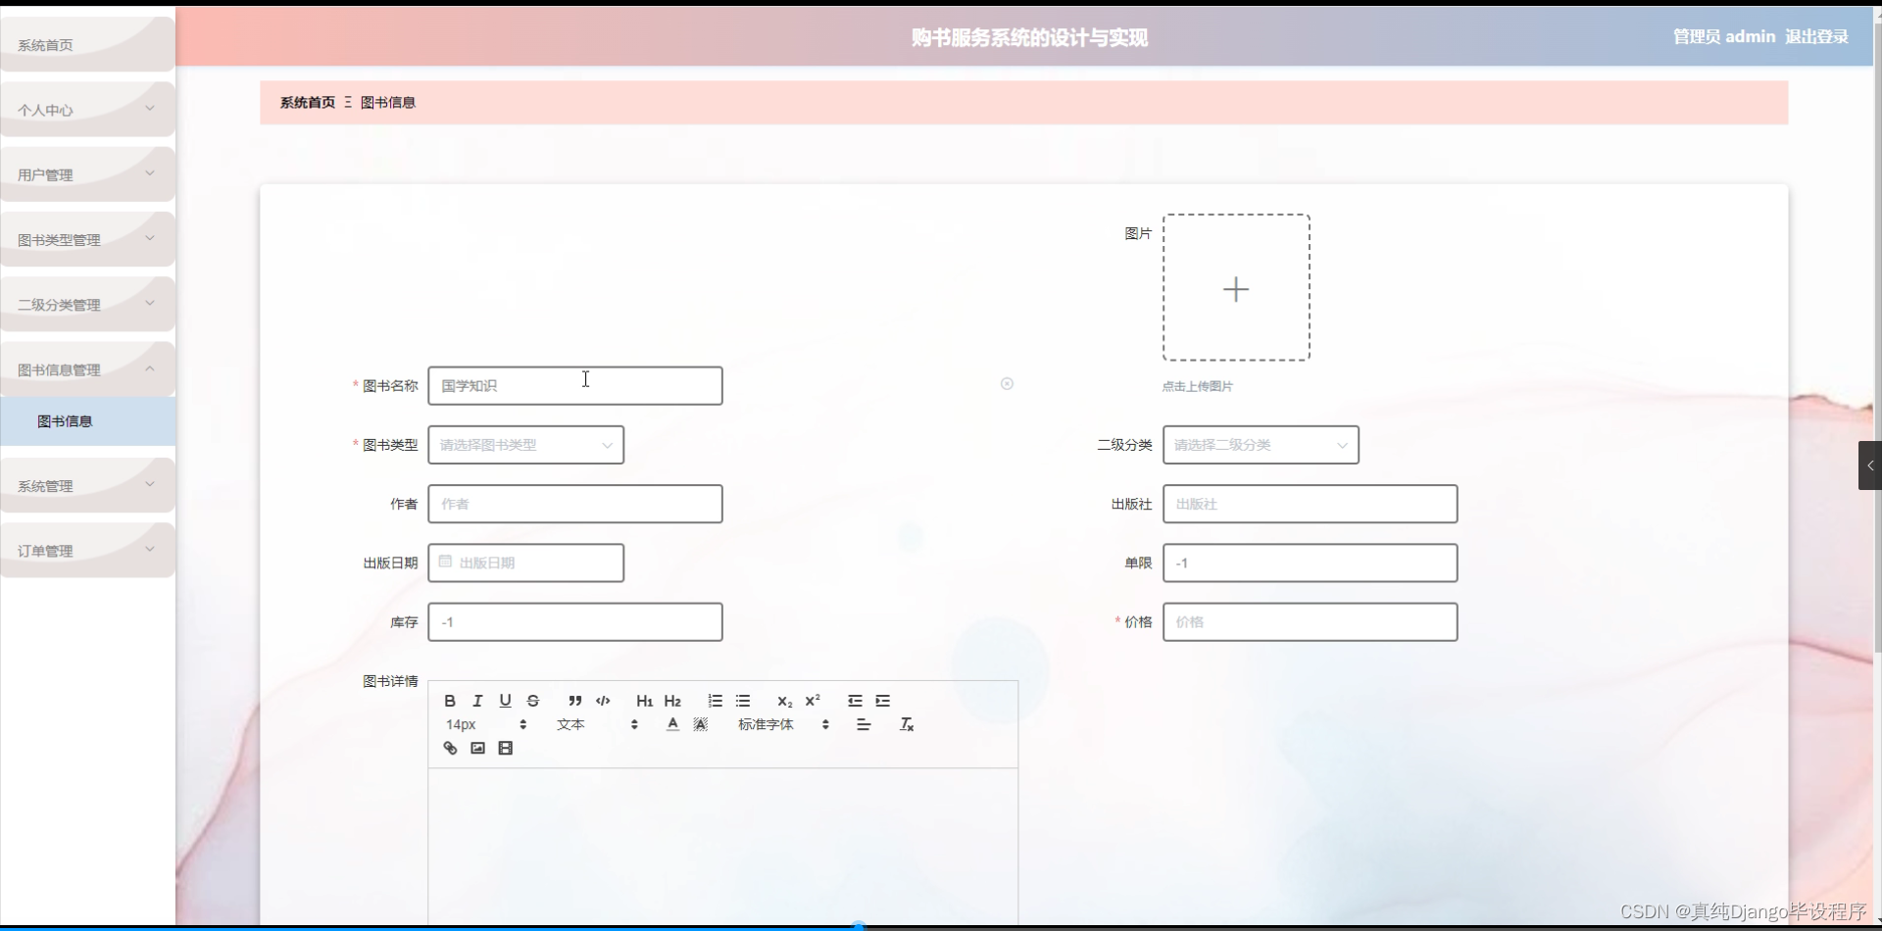Insert an image in the book details editor

[x=477, y=747]
